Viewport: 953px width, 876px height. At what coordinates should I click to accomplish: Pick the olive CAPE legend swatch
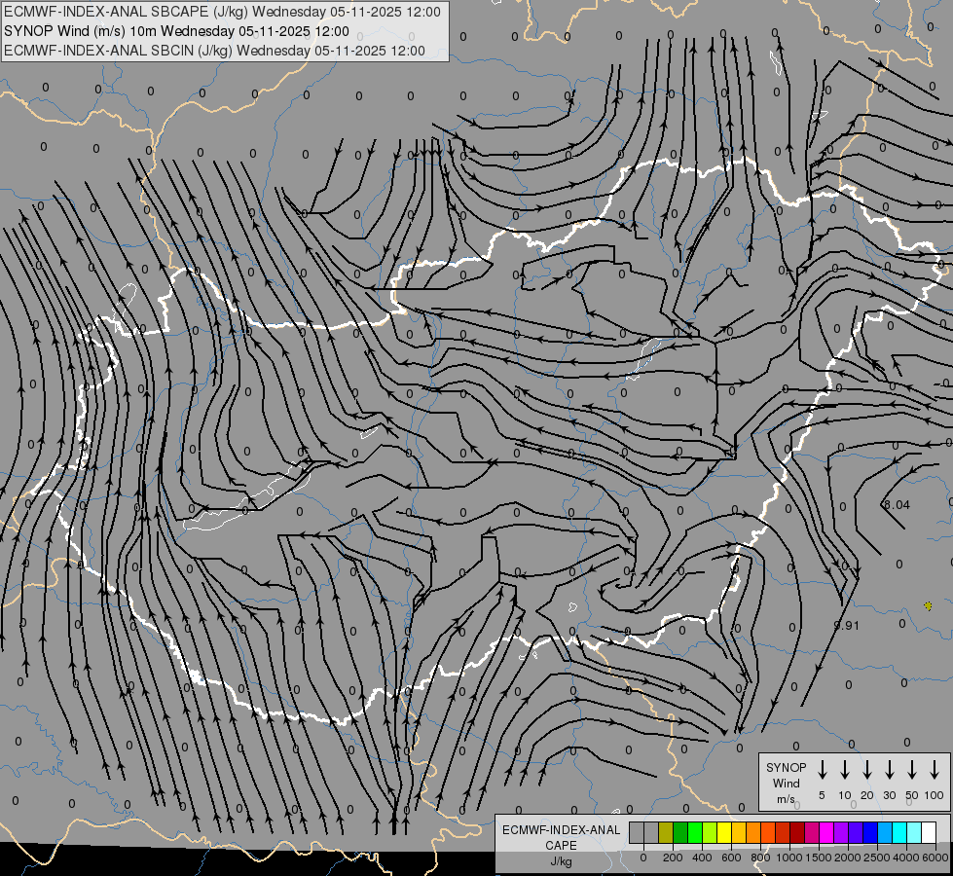pyautogui.click(x=666, y=832)
